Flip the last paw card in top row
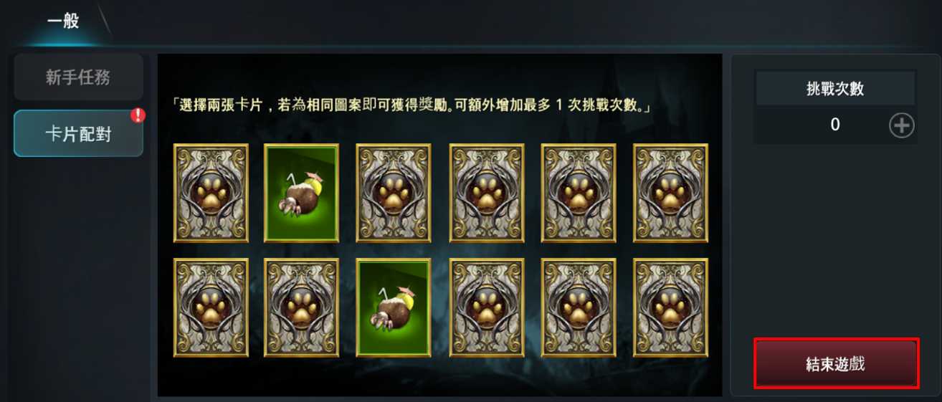 [670, 193]
